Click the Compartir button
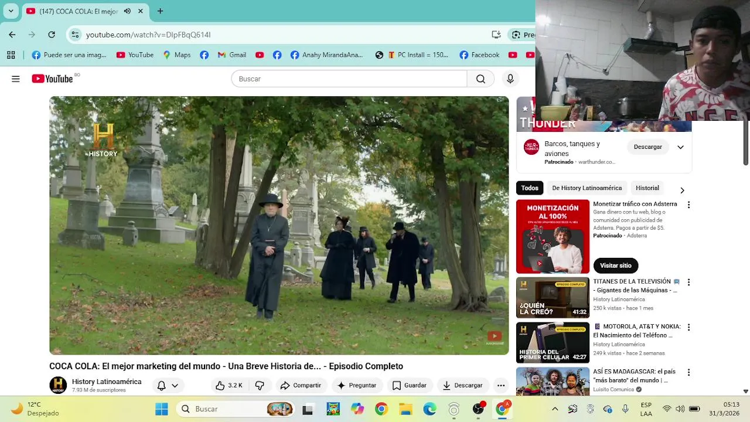This screenshot has height=422, width=750. click(x=300, y=385)
